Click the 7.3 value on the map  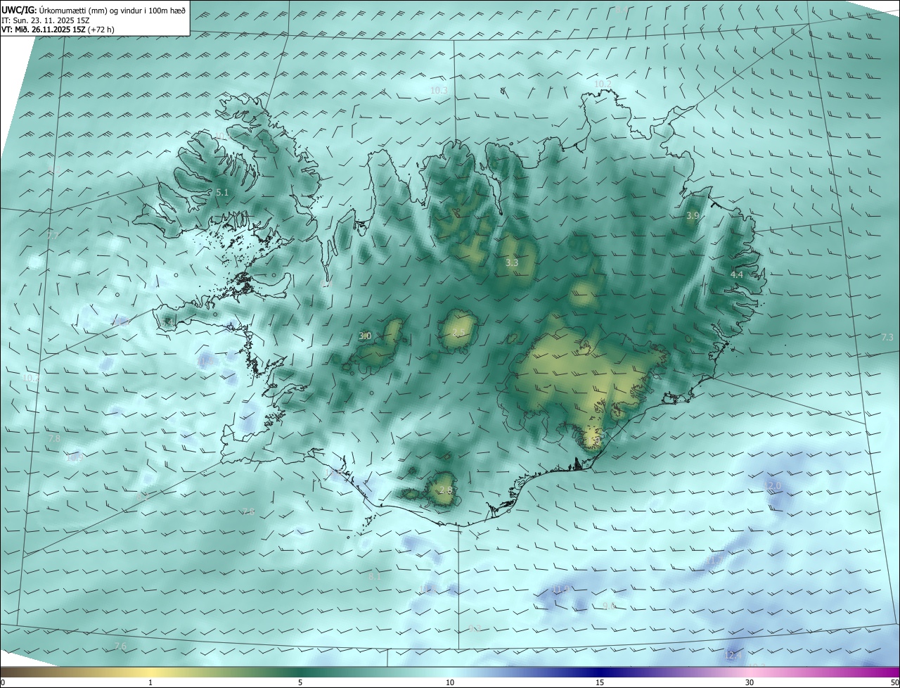pos(887,338)
